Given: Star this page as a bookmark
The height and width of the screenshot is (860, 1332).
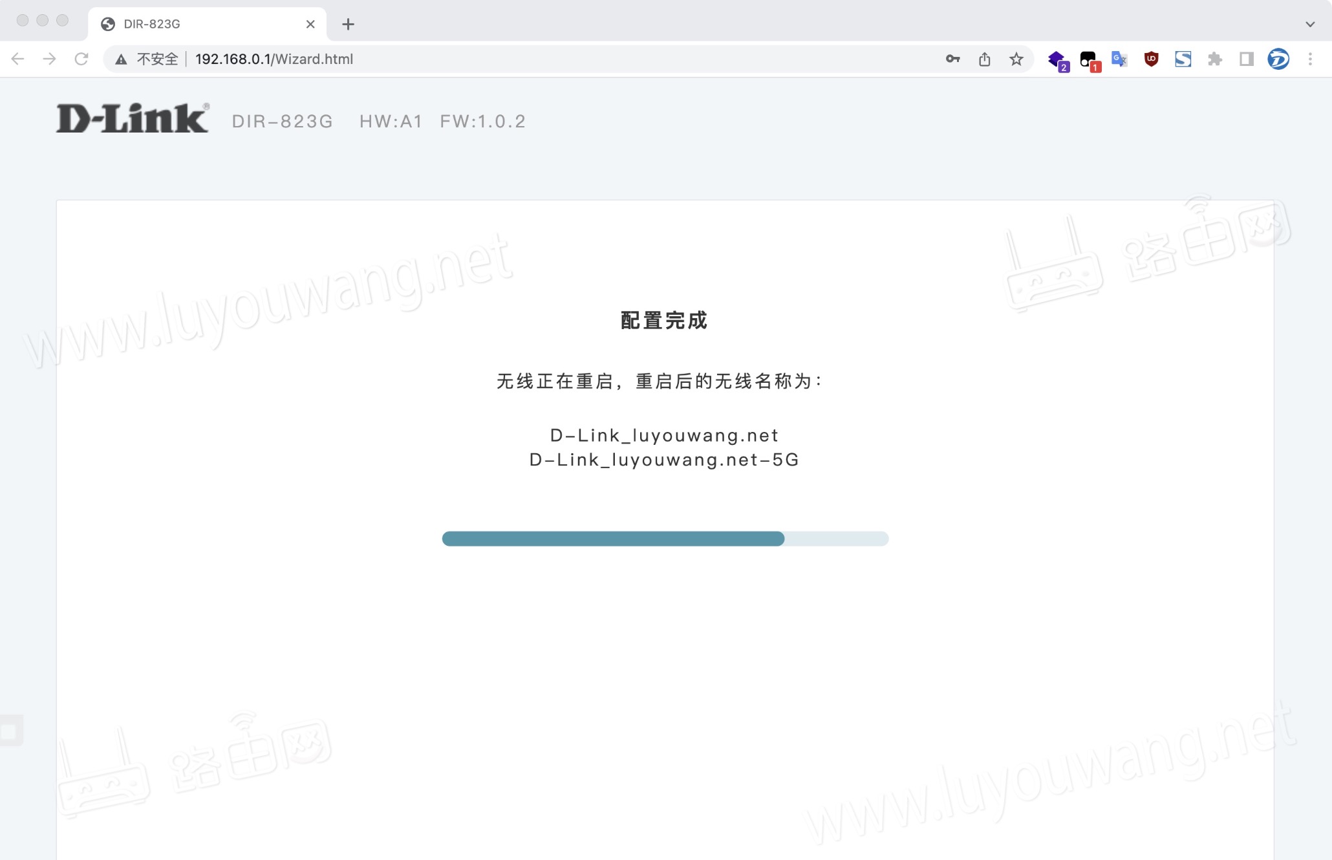Looking at the screenshot, I should tap(1016, 59).
